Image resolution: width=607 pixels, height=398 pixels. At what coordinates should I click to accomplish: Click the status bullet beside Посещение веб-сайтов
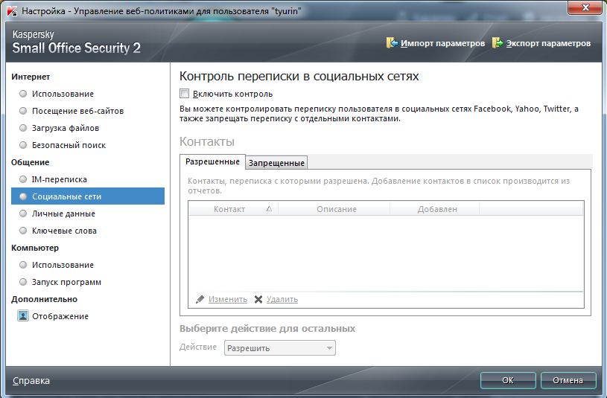coord(23,111)
